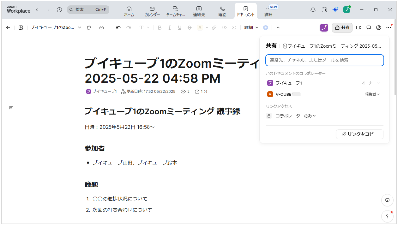Open the outline icon at left margin
The image size is (398, 225).
pos(11,108)
